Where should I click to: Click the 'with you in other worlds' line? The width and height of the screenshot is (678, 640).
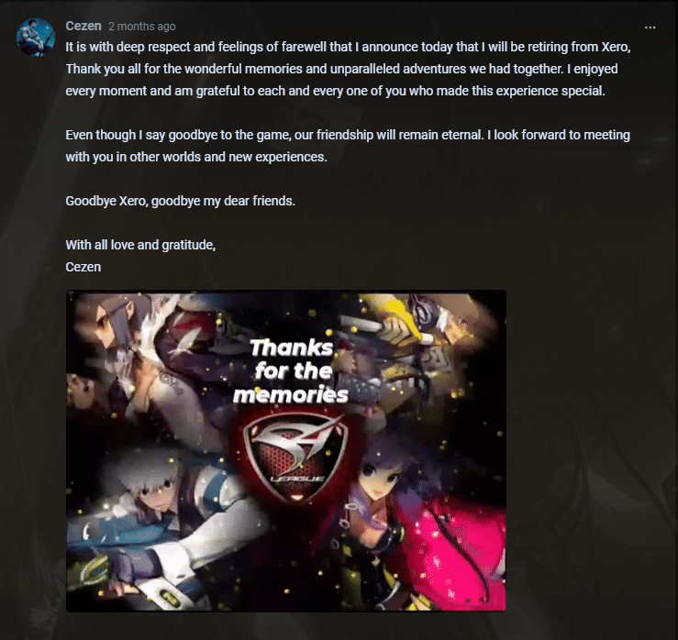pyautogui.click(x=196, y=157)
